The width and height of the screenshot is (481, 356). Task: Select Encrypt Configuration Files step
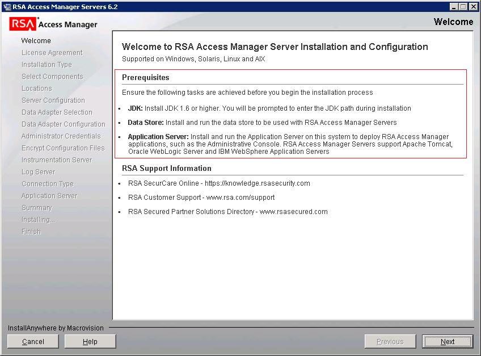tap(62, 148)
